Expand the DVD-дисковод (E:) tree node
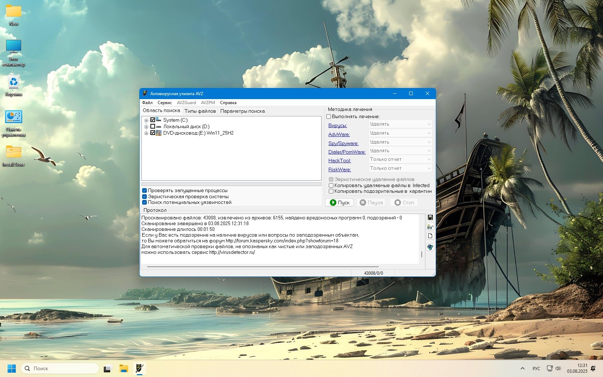 click(x=146, y=133)
